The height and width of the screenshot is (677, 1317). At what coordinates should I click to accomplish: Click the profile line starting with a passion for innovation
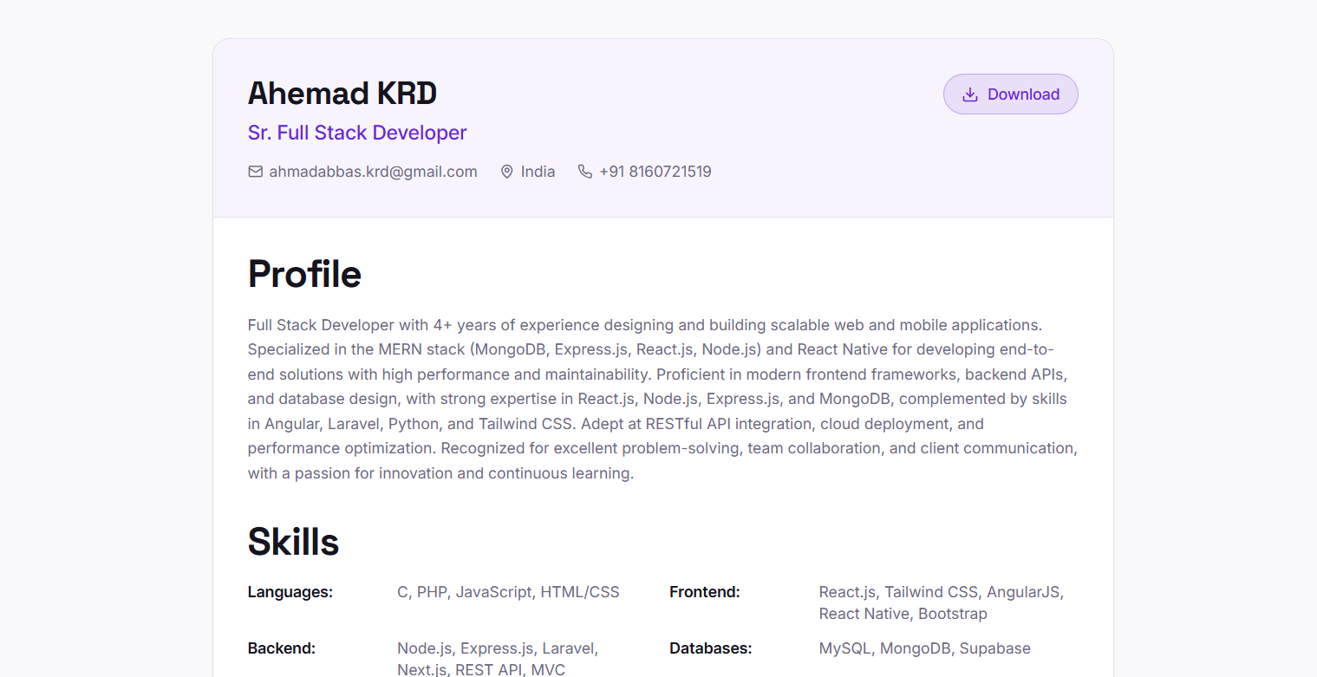coord(441,473)
